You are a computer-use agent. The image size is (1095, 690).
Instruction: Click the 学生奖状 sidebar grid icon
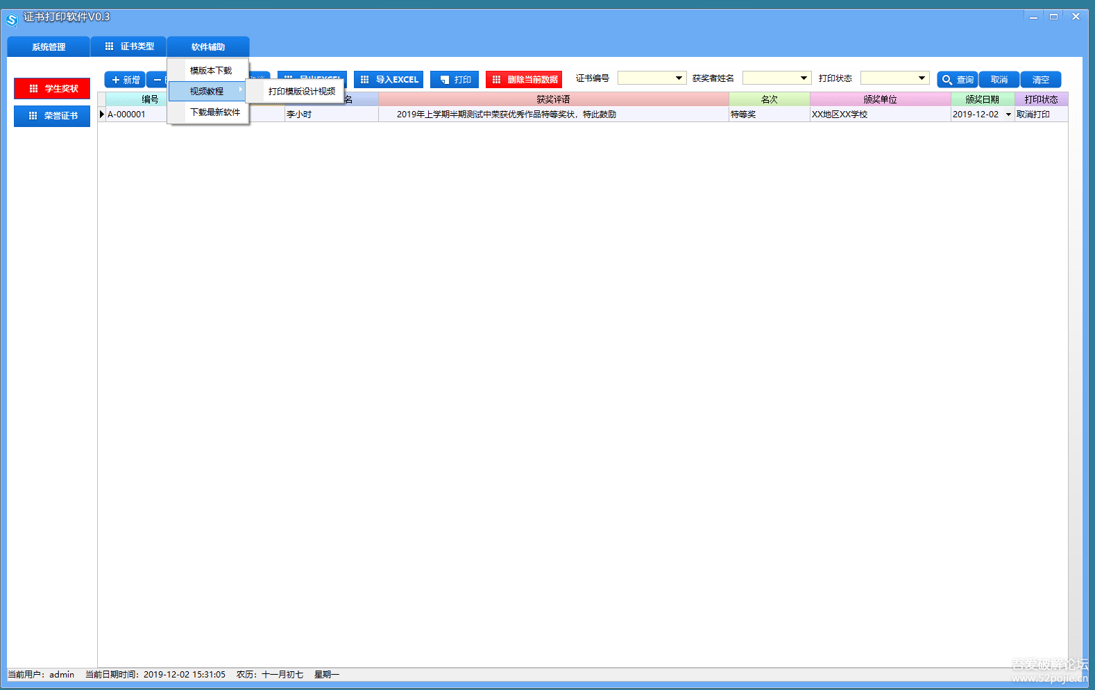pyautogui.click(x=33, y=89)
